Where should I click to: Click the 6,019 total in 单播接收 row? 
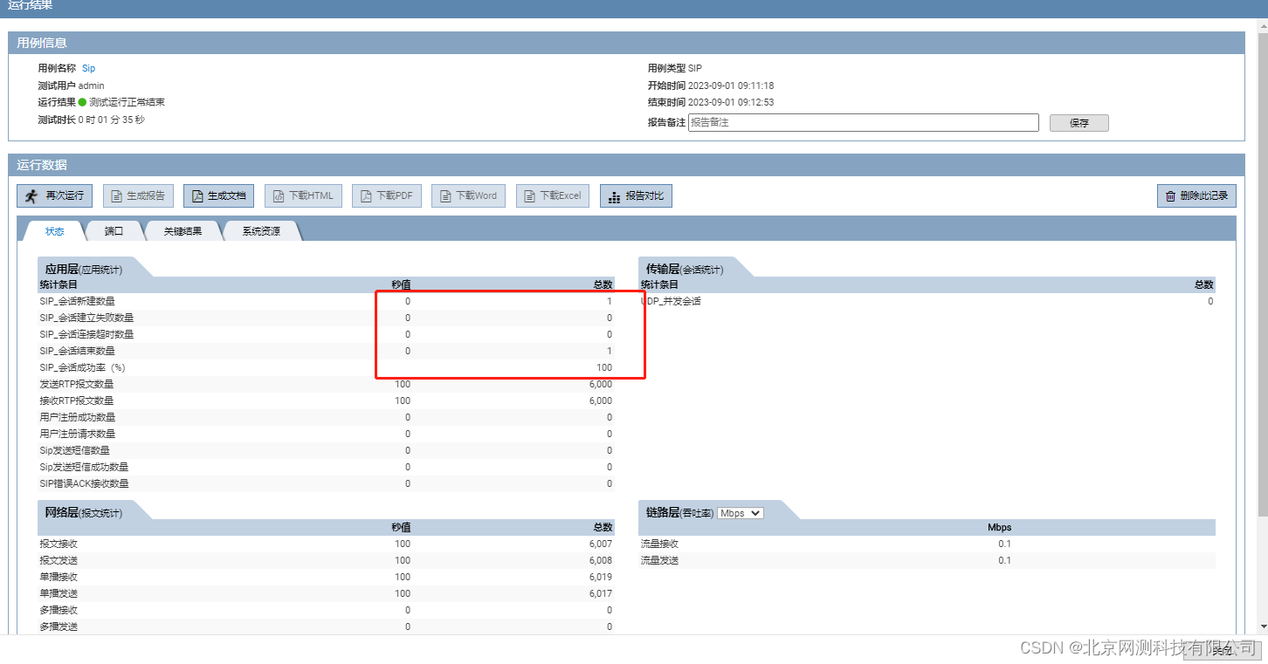tap(601, 577)
